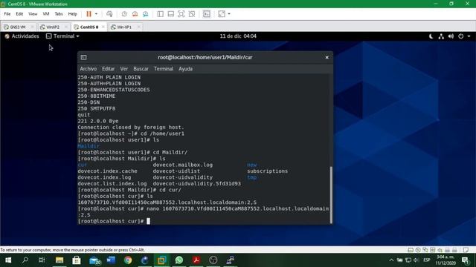The width and height of the screenshot is (476, 267).
Task: Open the Archivo menu in terminal
Action: (88, 69)
